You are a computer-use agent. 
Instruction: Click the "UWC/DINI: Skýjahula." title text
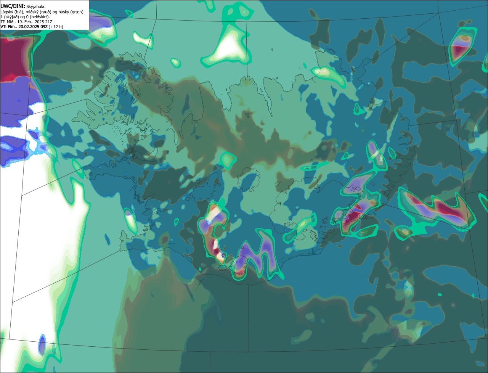(23, 6)
